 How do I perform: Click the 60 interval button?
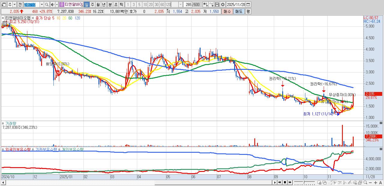click(x=162, y=4)
